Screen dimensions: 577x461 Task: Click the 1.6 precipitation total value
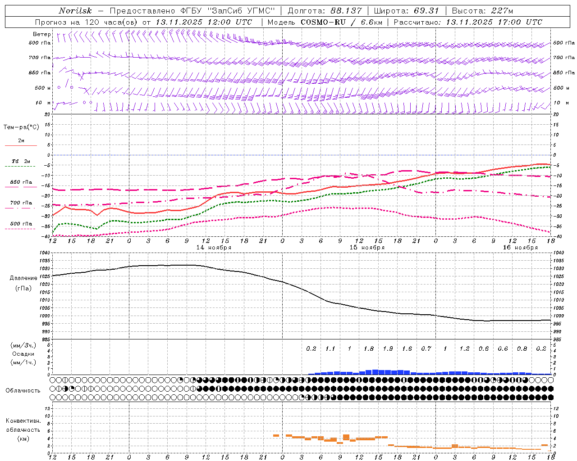pyautogui.click(x=407, y=348)
